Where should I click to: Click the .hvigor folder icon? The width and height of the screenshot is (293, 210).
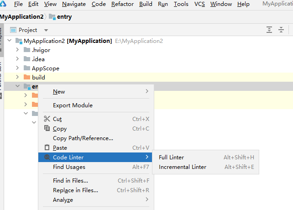tap(27, 50)
